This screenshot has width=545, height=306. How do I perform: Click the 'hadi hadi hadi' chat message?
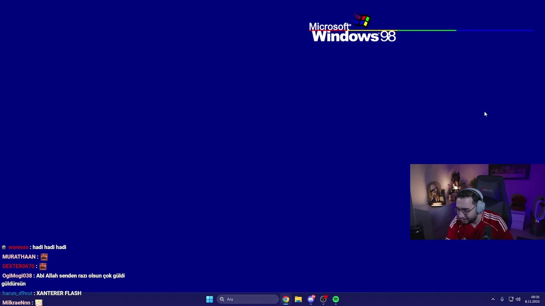[x=49, y=247]
